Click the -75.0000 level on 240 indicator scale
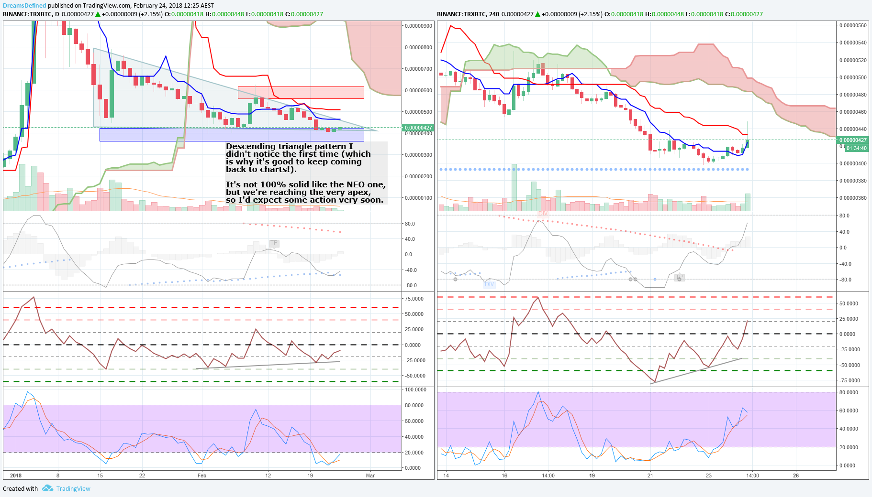 click(x=850, y=380)
